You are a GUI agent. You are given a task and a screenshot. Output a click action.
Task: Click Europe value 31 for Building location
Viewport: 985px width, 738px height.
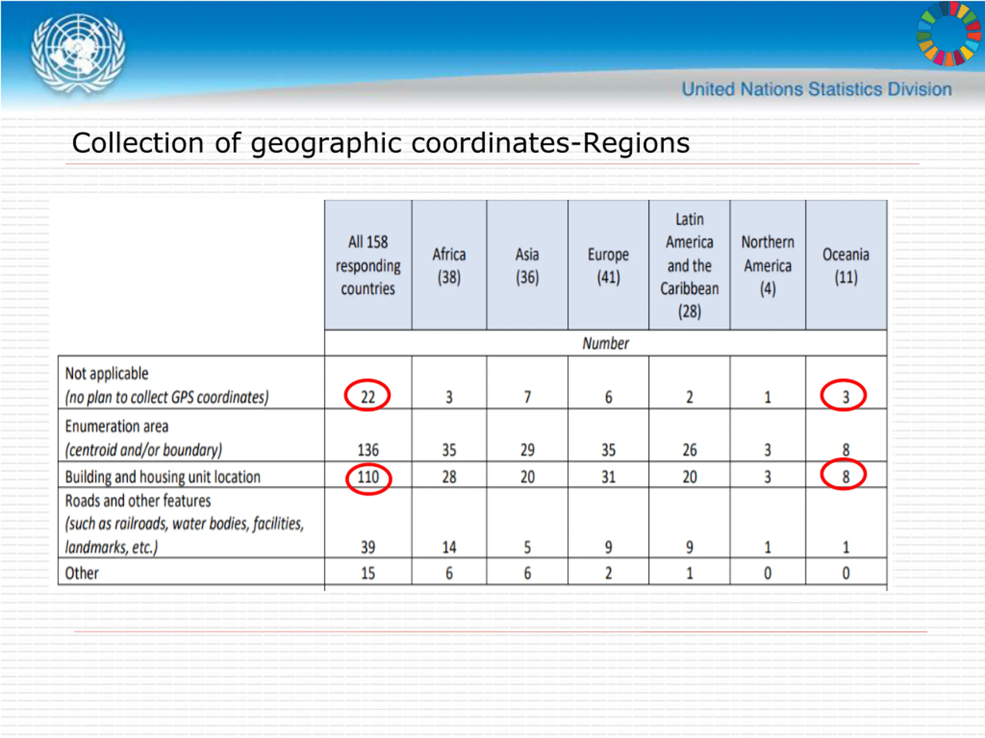click(x=608, y=477)
